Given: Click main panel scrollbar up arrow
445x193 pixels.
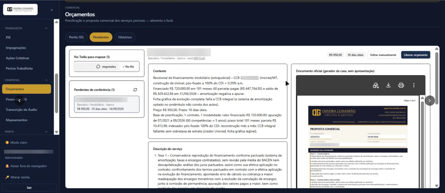Looking at the screenshot, I should (437, 49).
